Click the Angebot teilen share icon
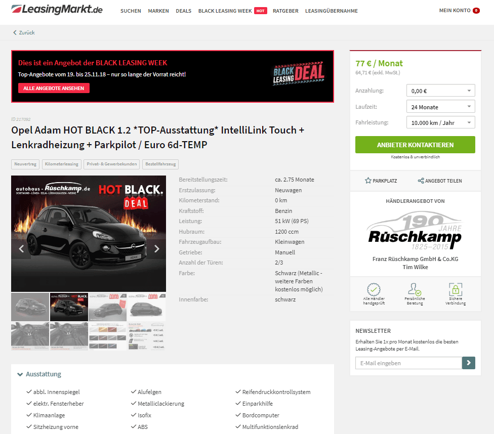This screenshot has width=494, height=434. (x=421, y=181)
